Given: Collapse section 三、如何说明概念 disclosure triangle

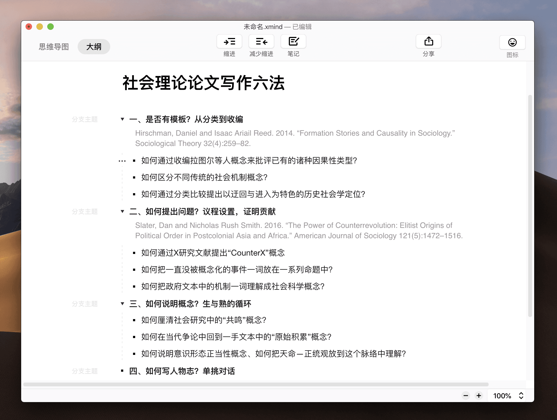Looking at the screenshot, I should pyautogui.click(x=122, y=304).
